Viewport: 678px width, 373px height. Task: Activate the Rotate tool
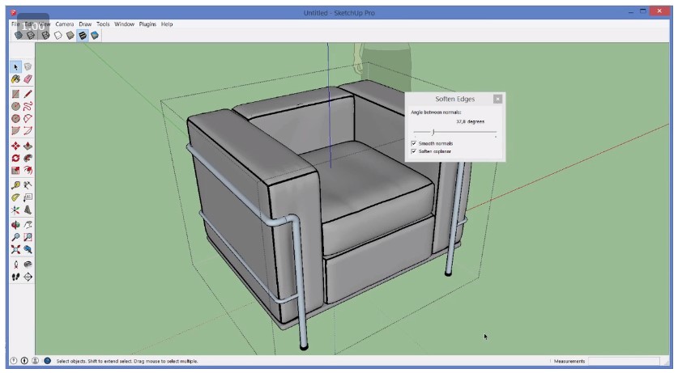16,158
